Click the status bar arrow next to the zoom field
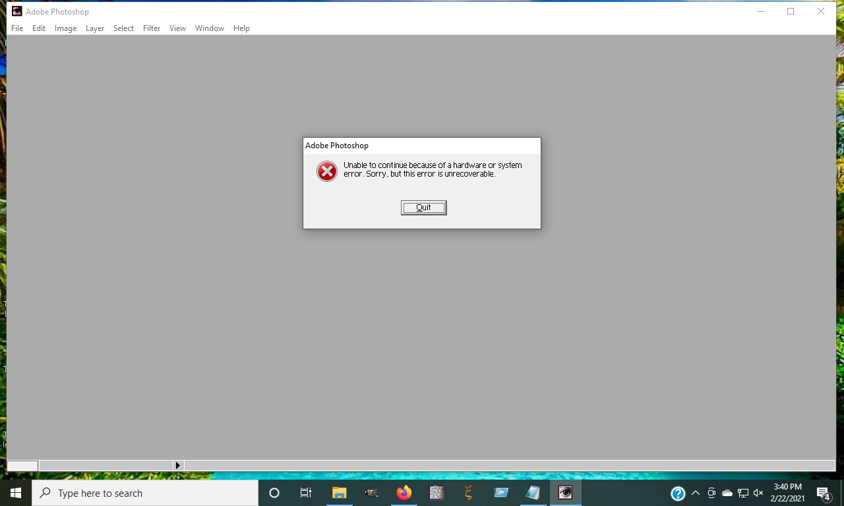This screenshot has width=844, height=506. coord(177,465)
